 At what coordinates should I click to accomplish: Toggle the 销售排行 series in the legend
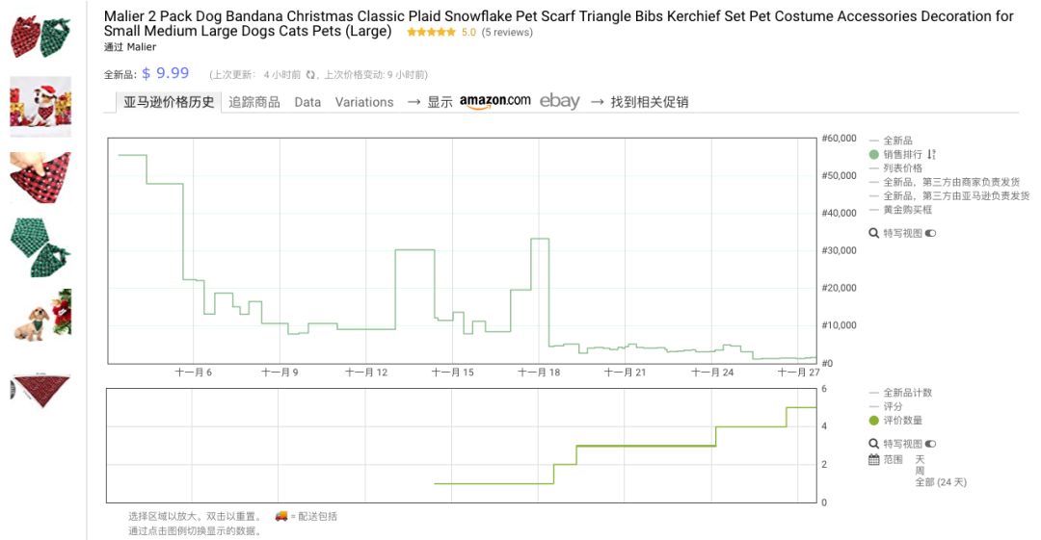point(902,154)
